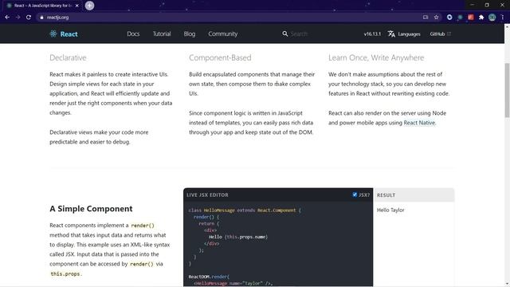Open the Chrome profile avatar
The height and width of the screenshot is (287, 510).
(x=492, y=18)
